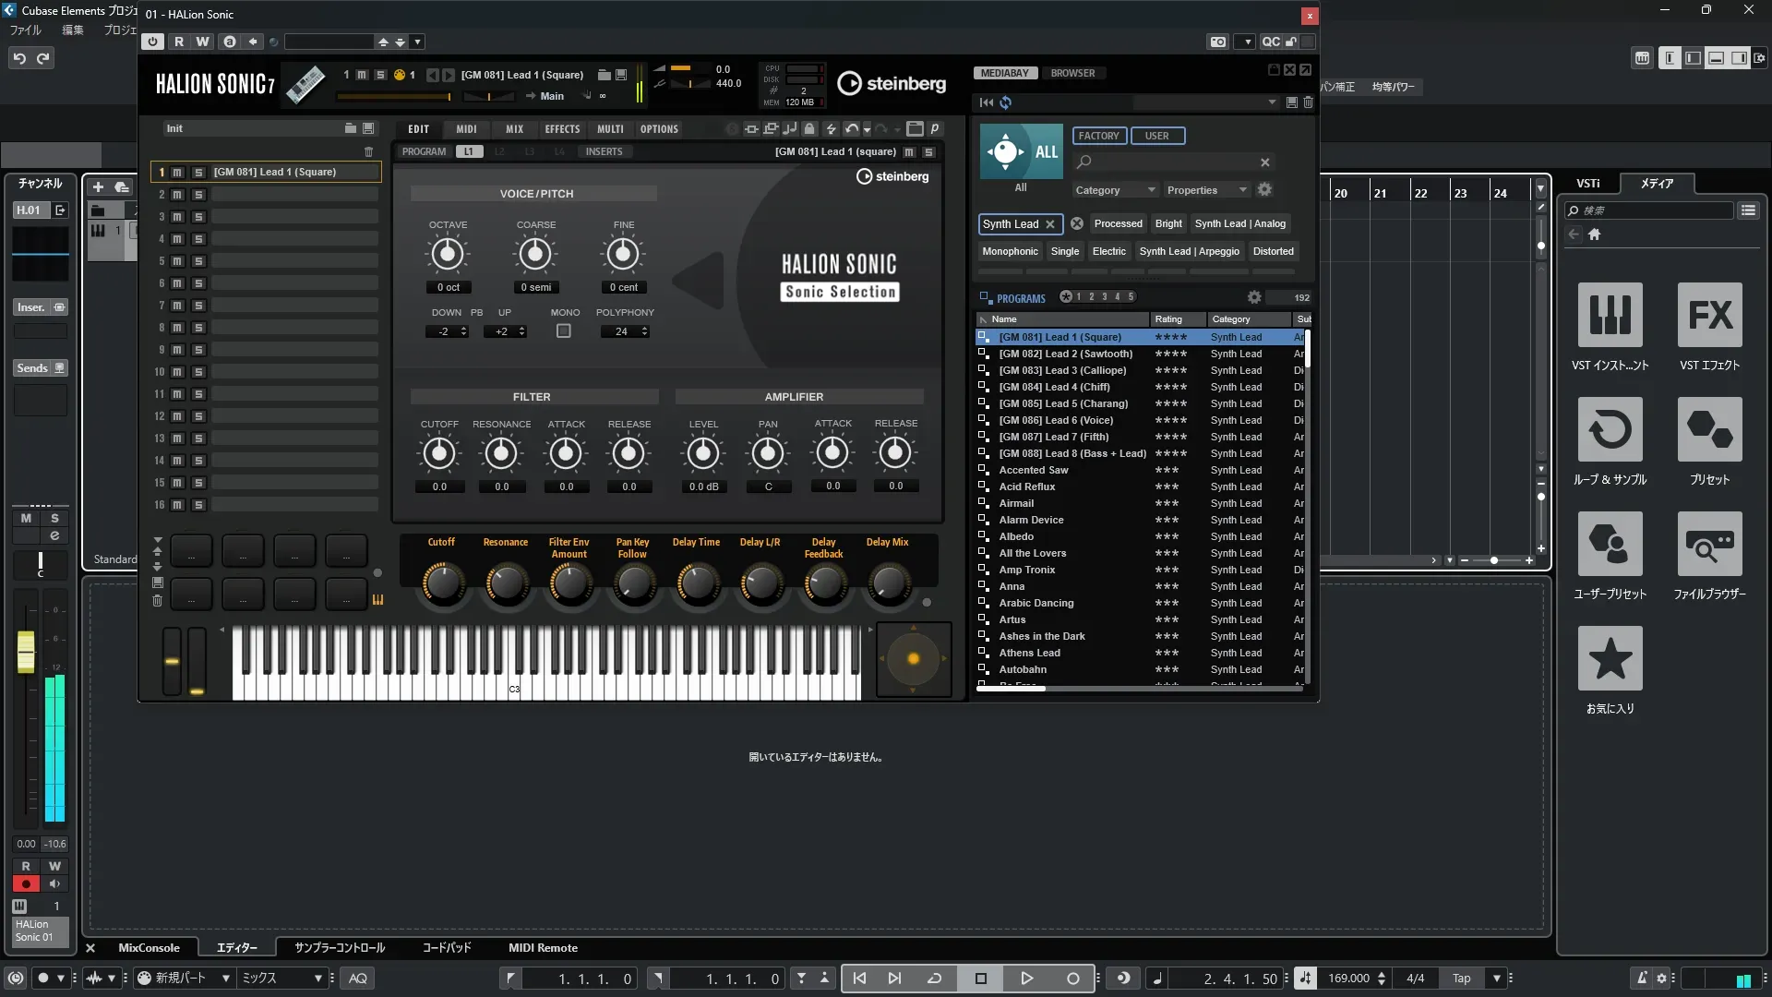Mute slot 1 Lead 1 (Square)

click(177, 173)
